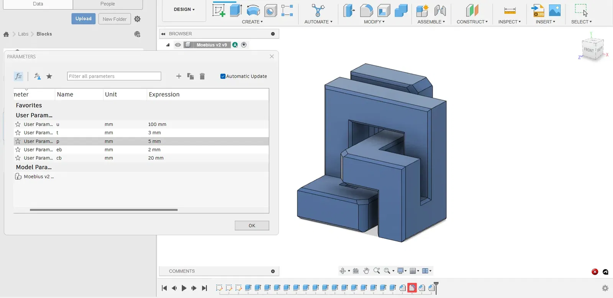This screenshot has height=298, width=613.
Task: Switch to the Data tab
Action: (x=38, y=4)
